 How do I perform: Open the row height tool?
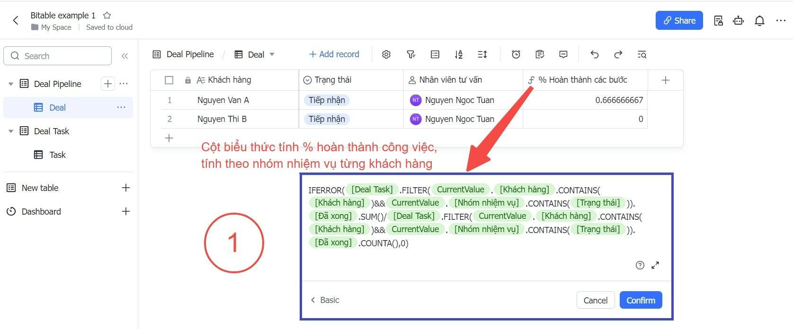tap(482, 54)
